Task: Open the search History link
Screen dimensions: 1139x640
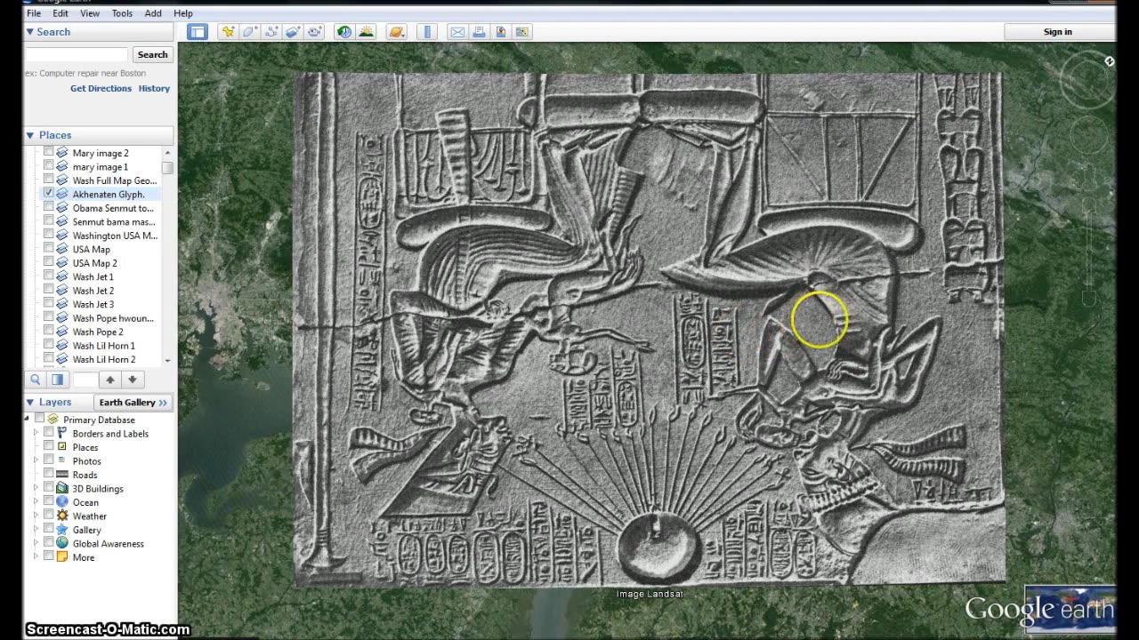Action: [154, 88]
